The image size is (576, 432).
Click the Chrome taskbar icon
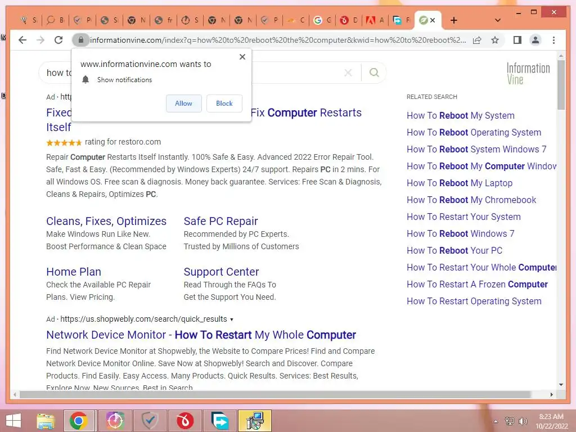click(78, 421)
